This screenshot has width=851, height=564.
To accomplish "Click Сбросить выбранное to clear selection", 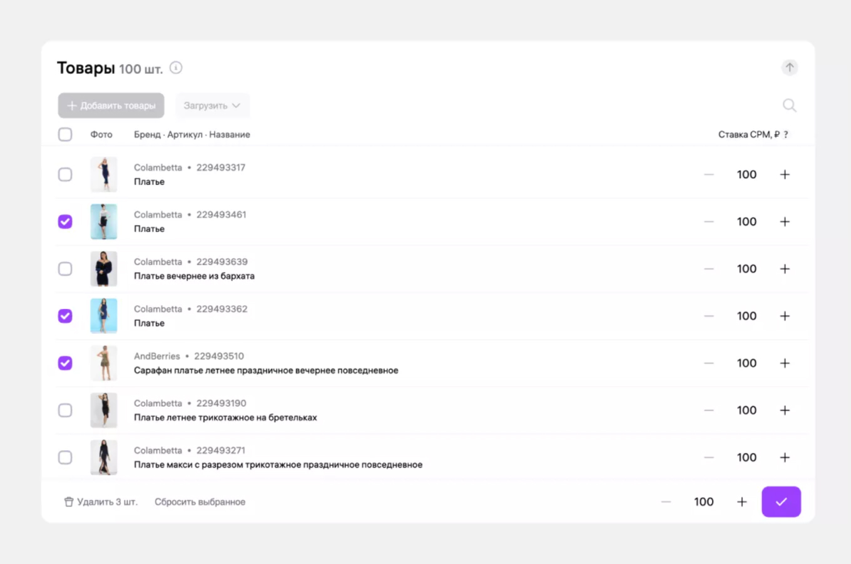I will pos(200,501).
